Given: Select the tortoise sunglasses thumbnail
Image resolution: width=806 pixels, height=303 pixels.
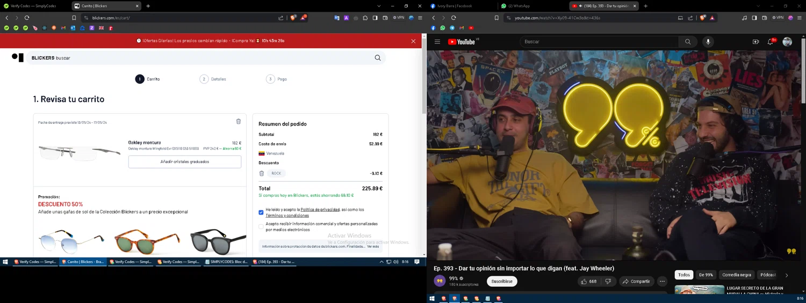Looking at the screenshot, I should pos(147,242).
